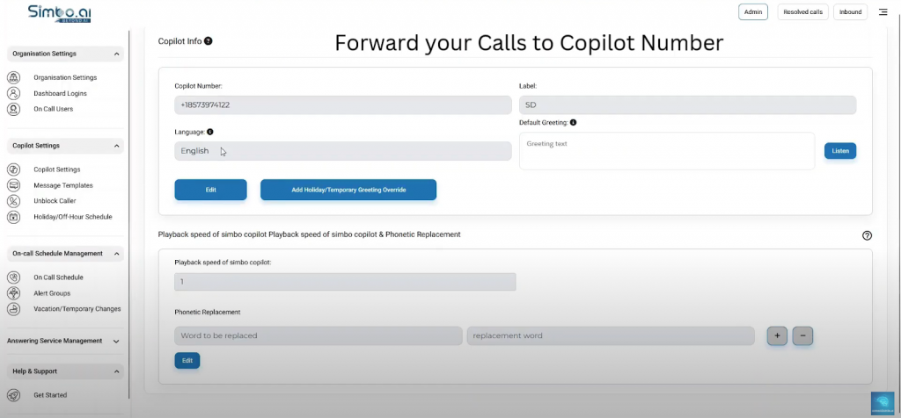901x418 pixels.
Task: Collapse the Copilot Settings section
Action: click(117, 146)
